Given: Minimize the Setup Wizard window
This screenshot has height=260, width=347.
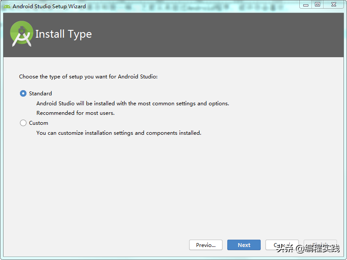Looking at the screenshot, I should (x=306, y=4).
